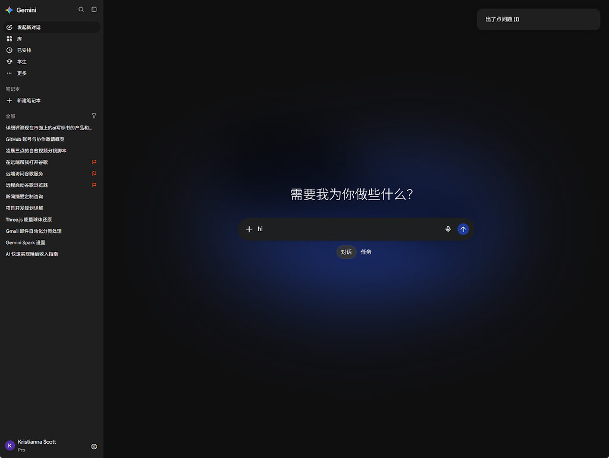Screen dimensions: 609x458
Task: Send the message with blue arrow button
Action: [x=463, y=229]
